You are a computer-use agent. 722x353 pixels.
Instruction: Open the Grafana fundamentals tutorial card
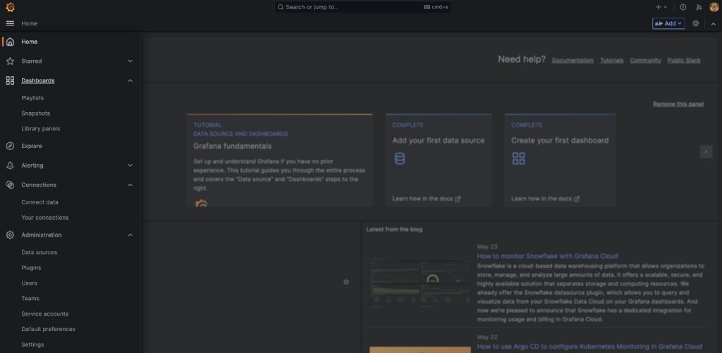point(279,160)
